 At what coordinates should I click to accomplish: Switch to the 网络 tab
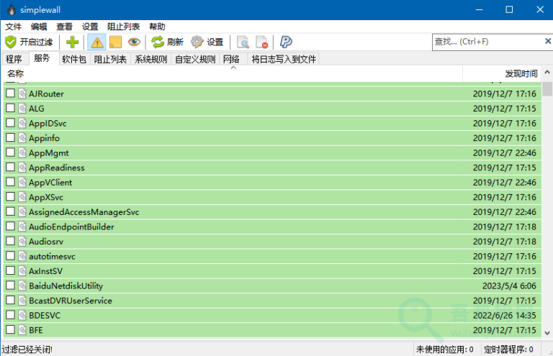click(231, 59)
